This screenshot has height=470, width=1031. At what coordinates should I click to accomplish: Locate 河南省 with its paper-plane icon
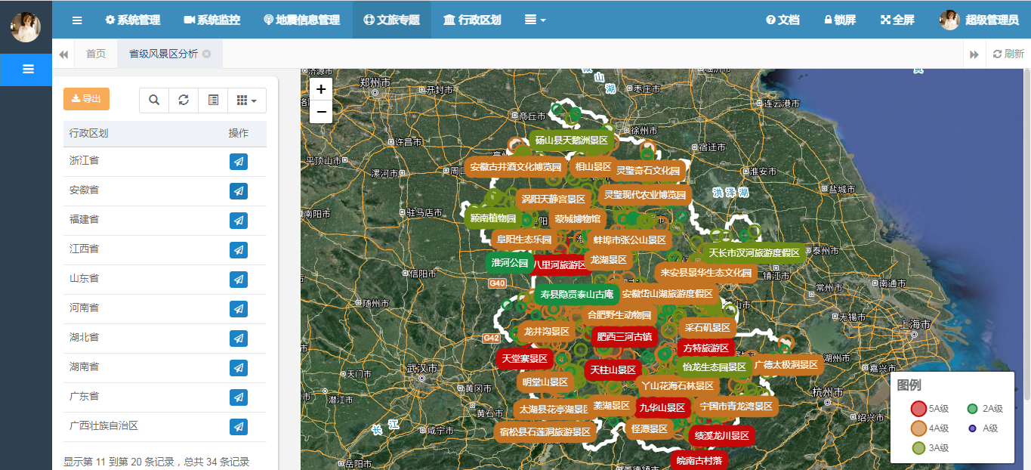(x=239, y=309)
